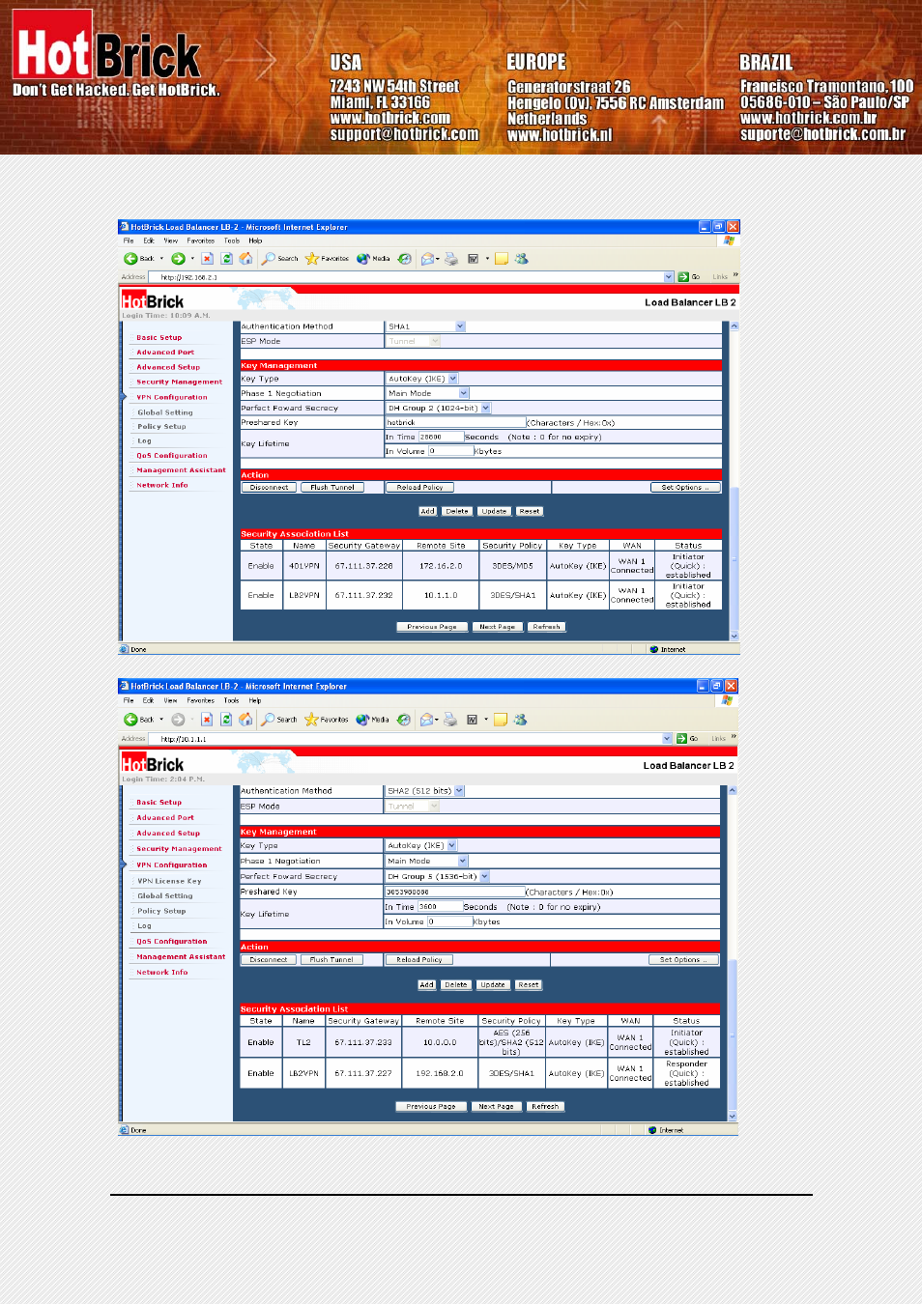Click the Favorites star icon in the 10.1.1.1 window
This screenshot has width=922, height=1304.
coord(311,720)
